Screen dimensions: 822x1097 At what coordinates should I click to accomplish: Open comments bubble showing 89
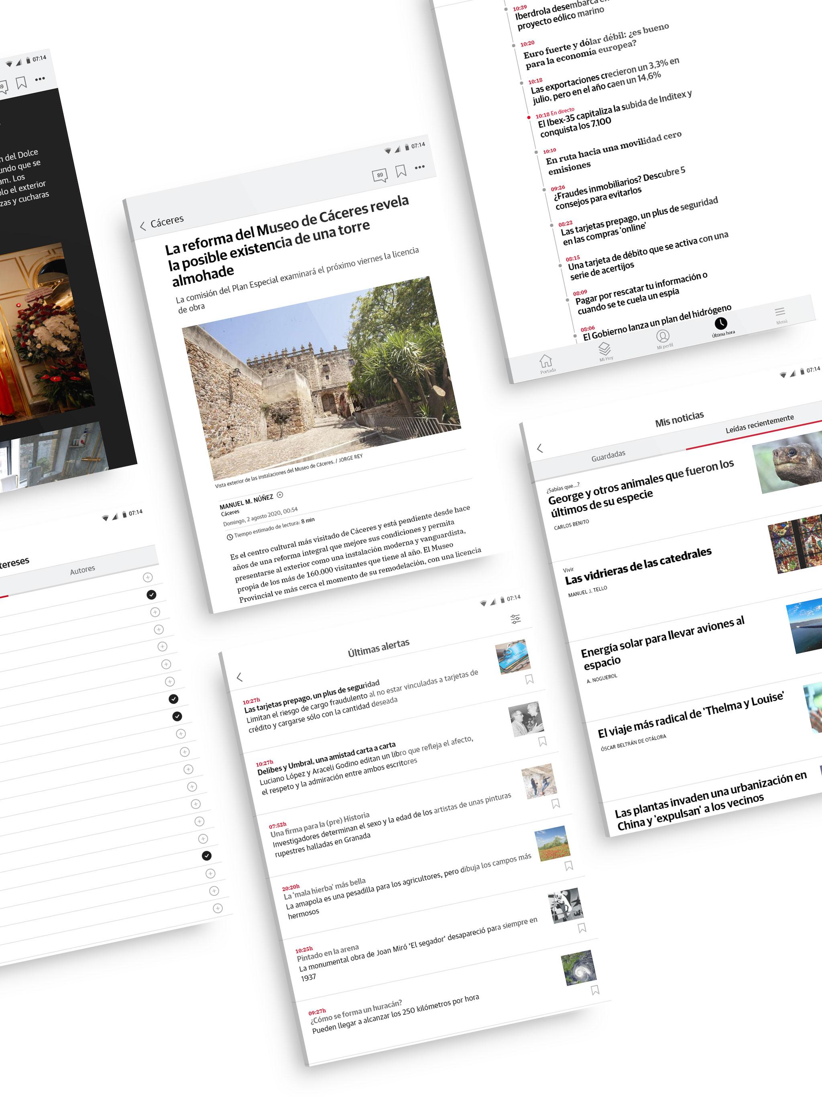[x=380, y=175]
